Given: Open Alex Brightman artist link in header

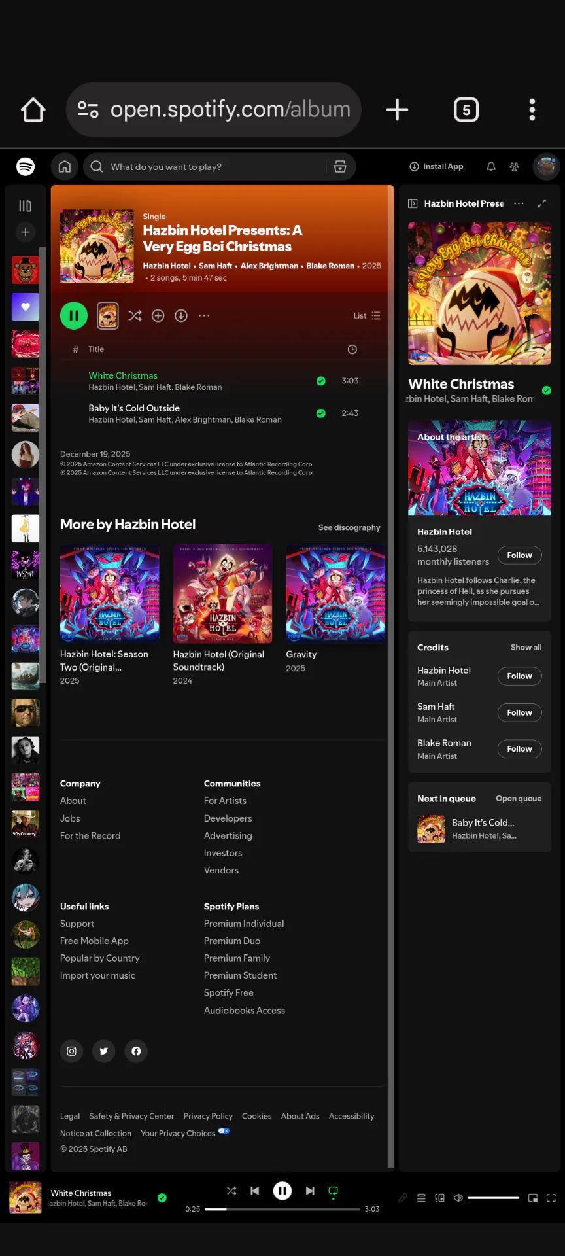Looking at the screenshot, I should (269, 266).
